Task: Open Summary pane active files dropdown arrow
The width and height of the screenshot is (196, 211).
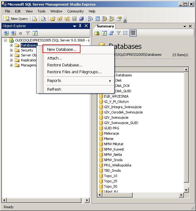Action: (x=185, y=26)
